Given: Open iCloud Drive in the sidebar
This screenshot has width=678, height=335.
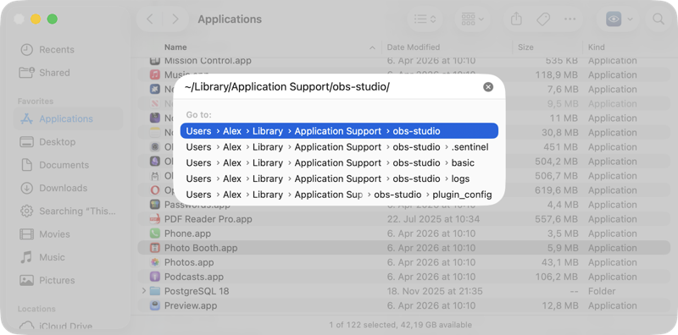Looking at the screenshot, I should click(x=69, y=327).
